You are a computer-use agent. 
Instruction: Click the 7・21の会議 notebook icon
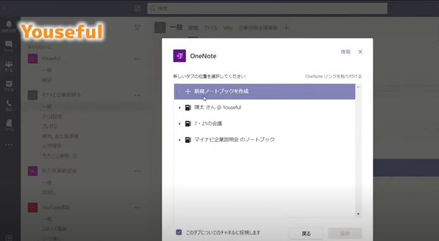(188, 123)
